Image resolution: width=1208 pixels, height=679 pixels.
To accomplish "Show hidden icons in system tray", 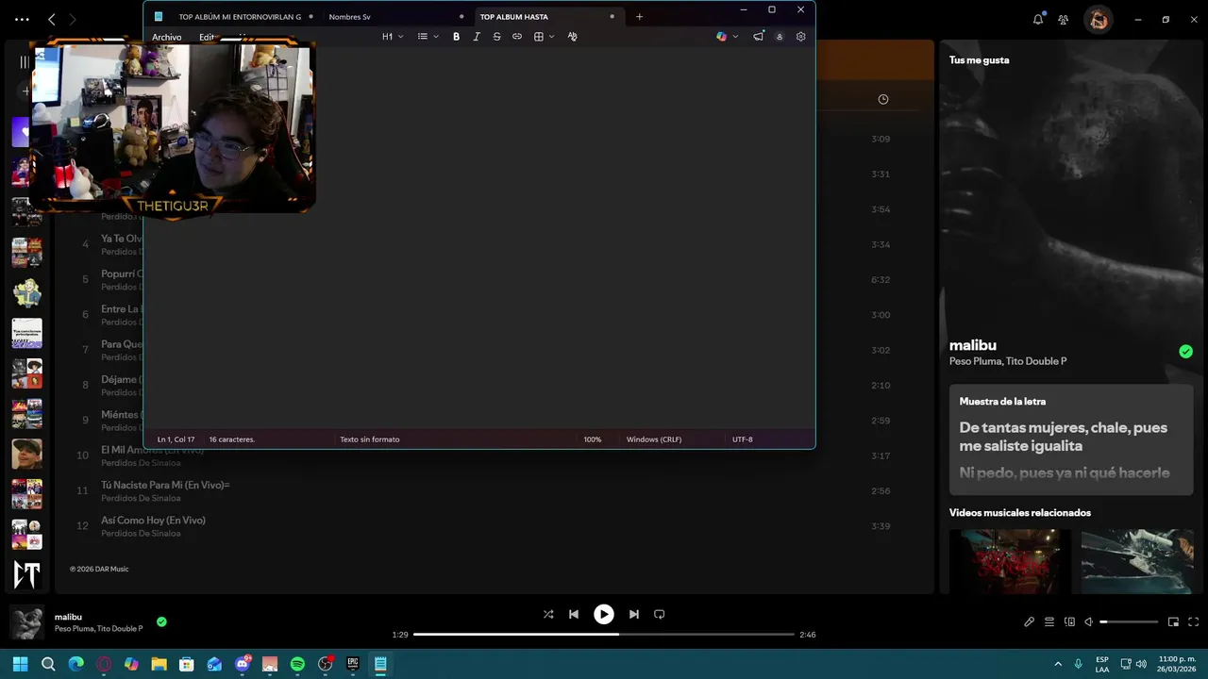I will pos(1058,664).
